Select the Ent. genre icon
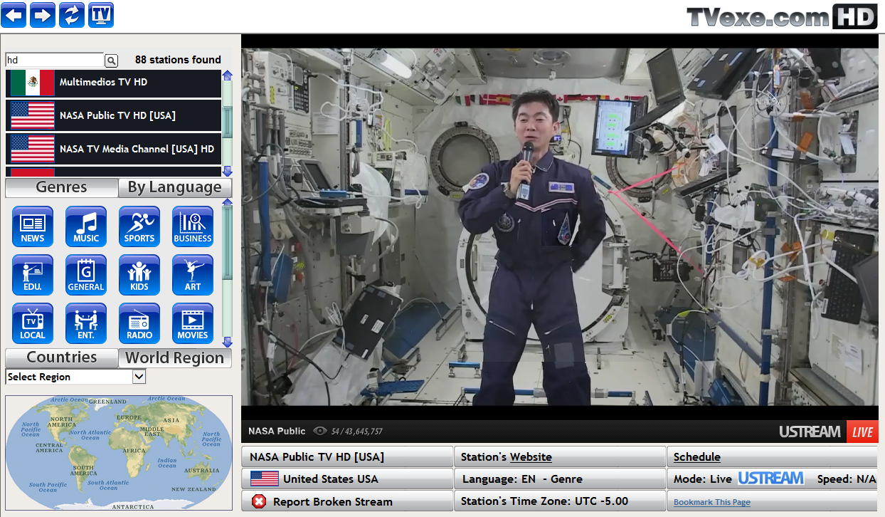The height and width of the screenshot is (517, 885). pos(86,323)
